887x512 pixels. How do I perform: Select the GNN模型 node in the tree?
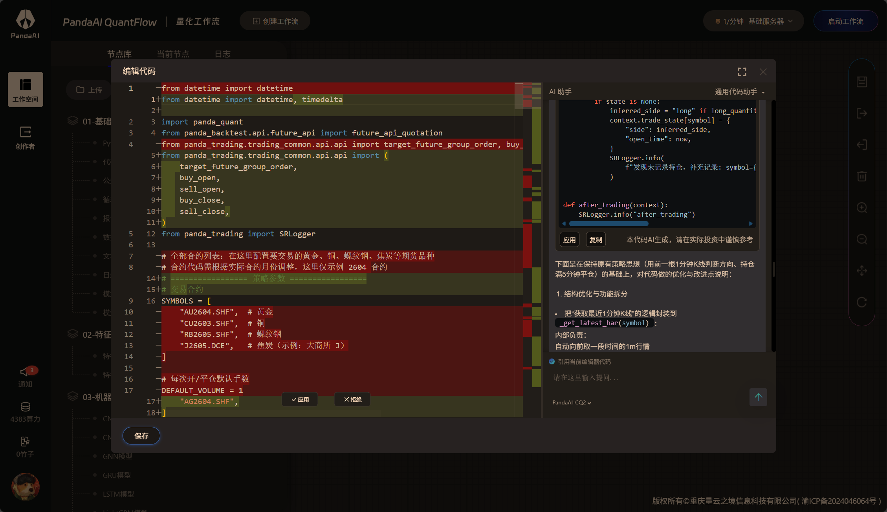(117, 456)
